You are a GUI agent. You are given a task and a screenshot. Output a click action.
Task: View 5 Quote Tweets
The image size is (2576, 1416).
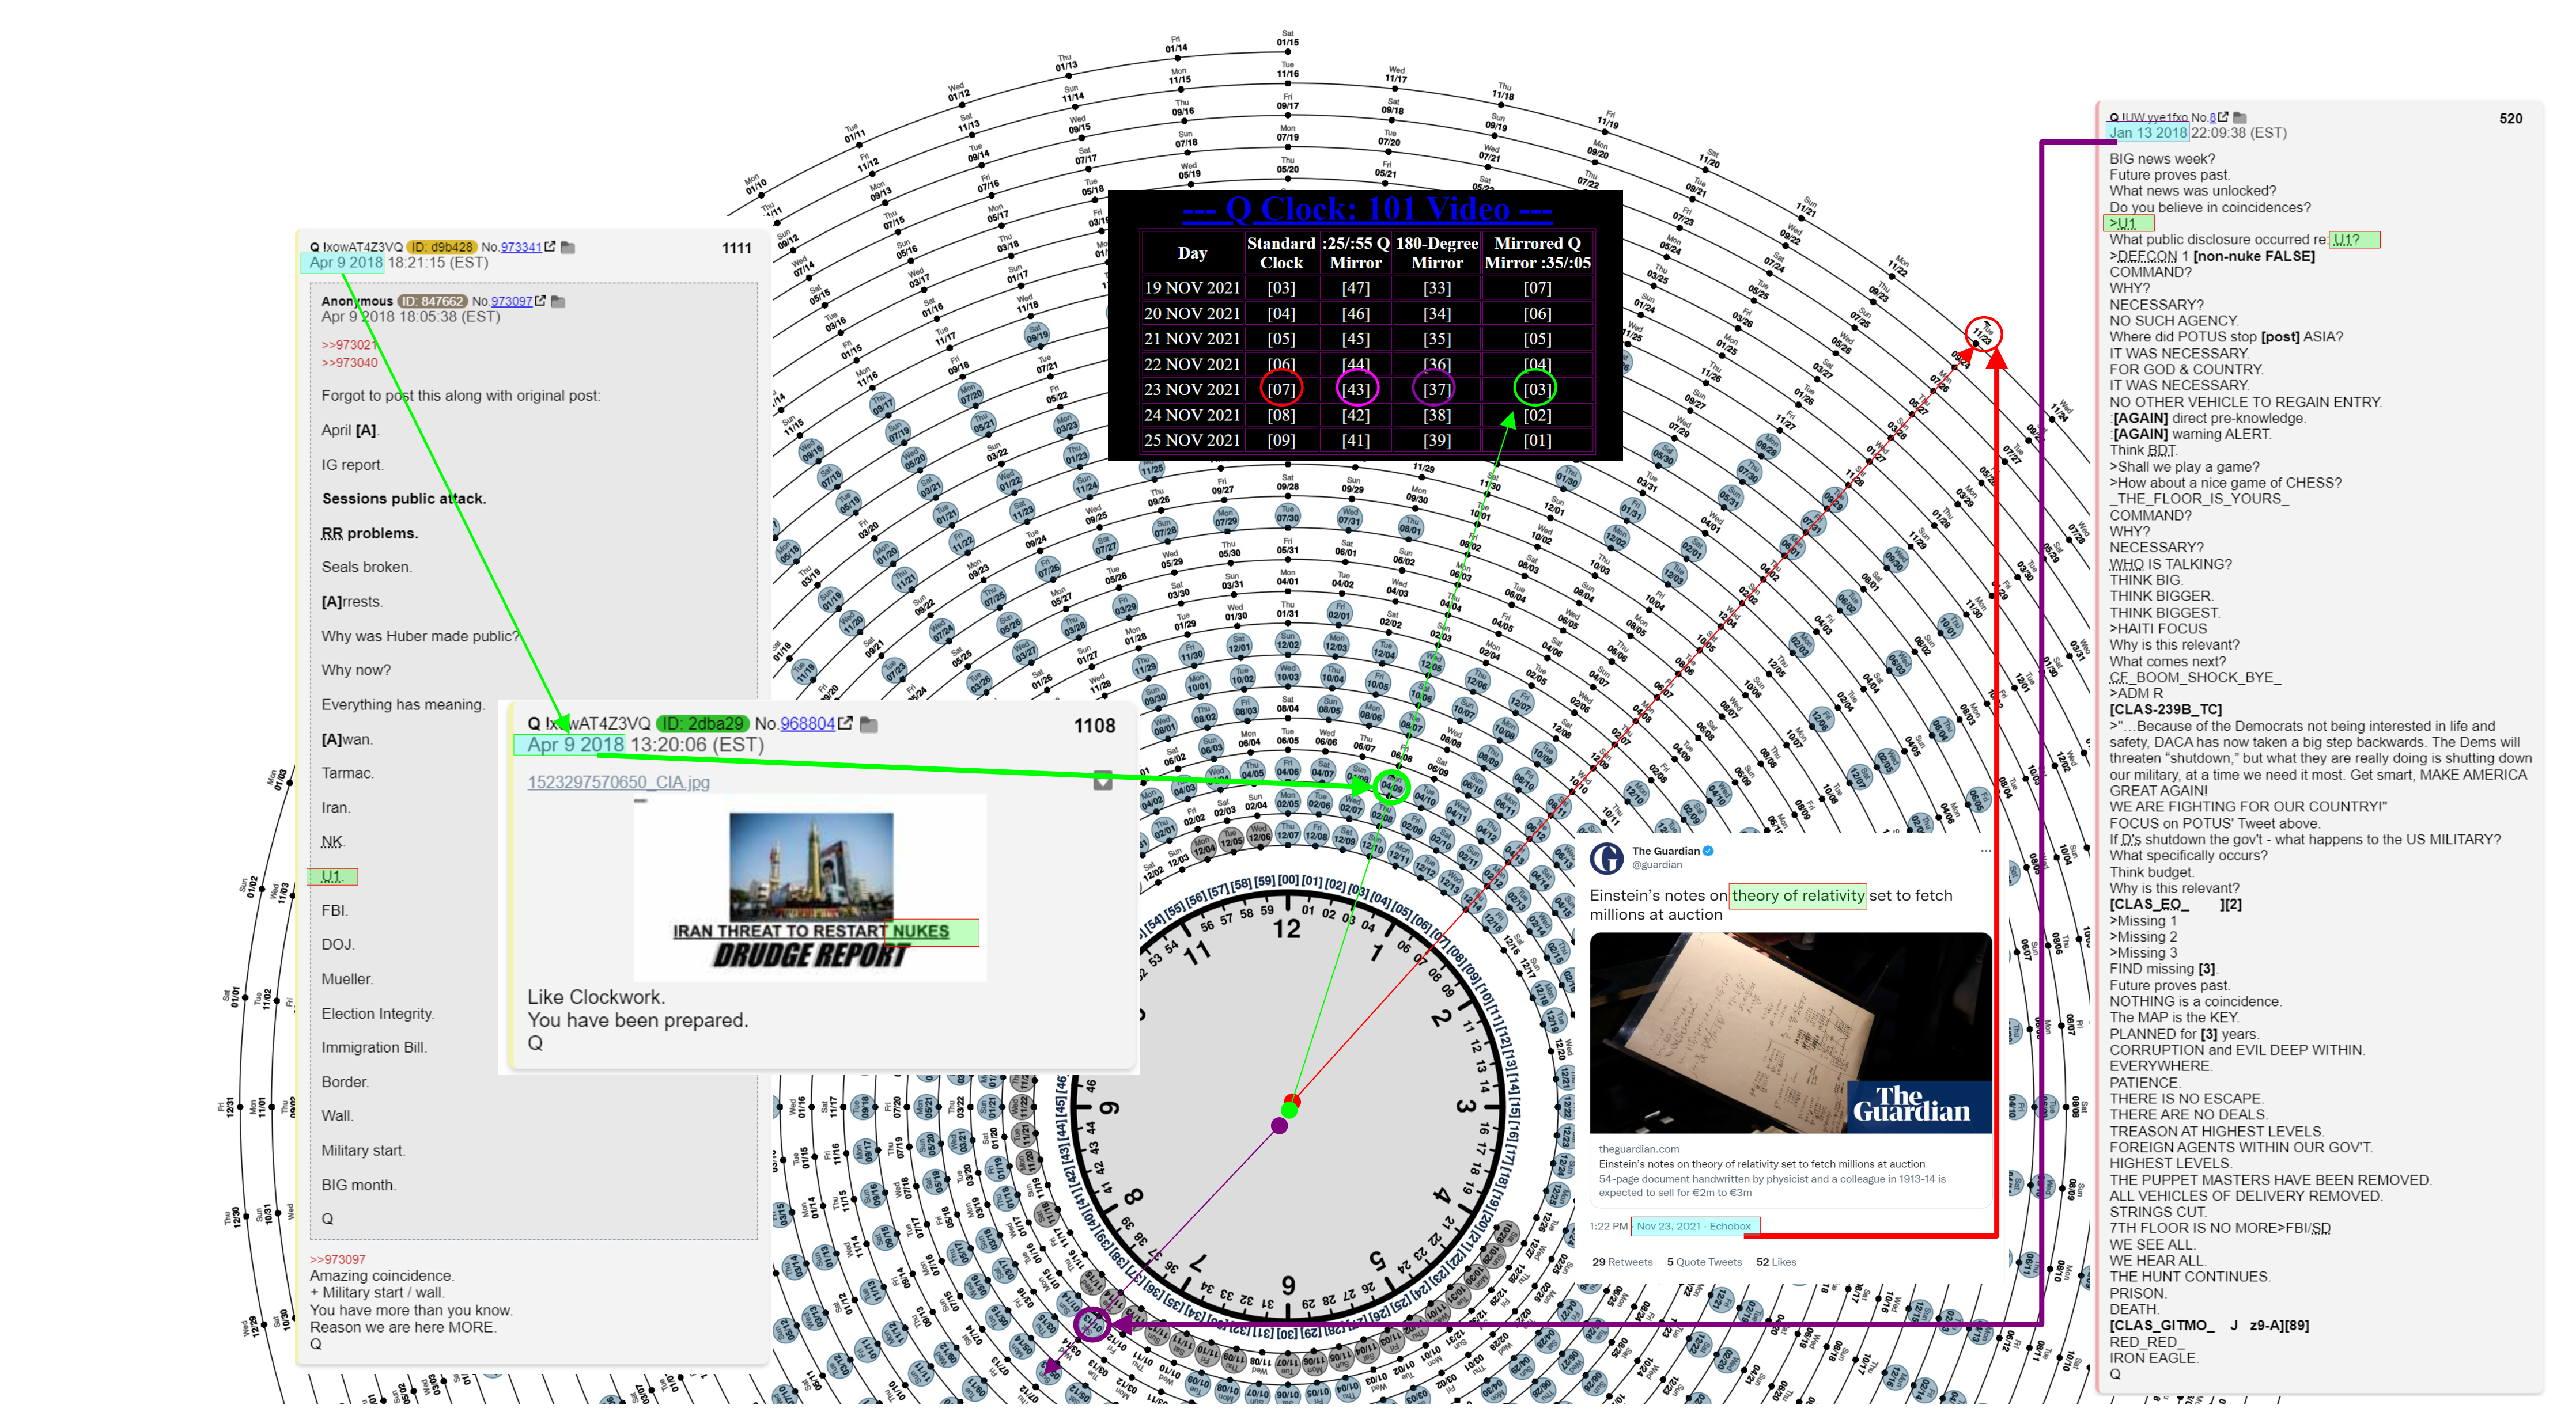coord(1704,1262)
